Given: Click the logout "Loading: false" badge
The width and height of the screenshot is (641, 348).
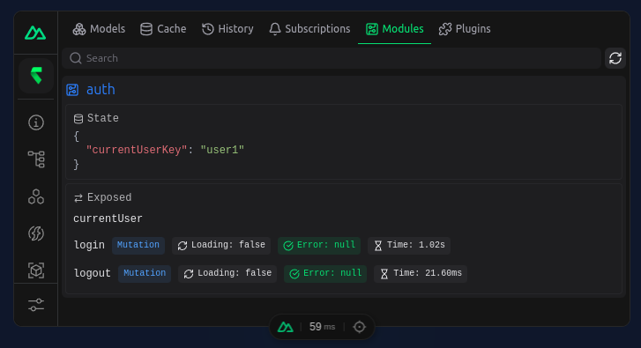Looking at the screenshot, I should 227,273.
